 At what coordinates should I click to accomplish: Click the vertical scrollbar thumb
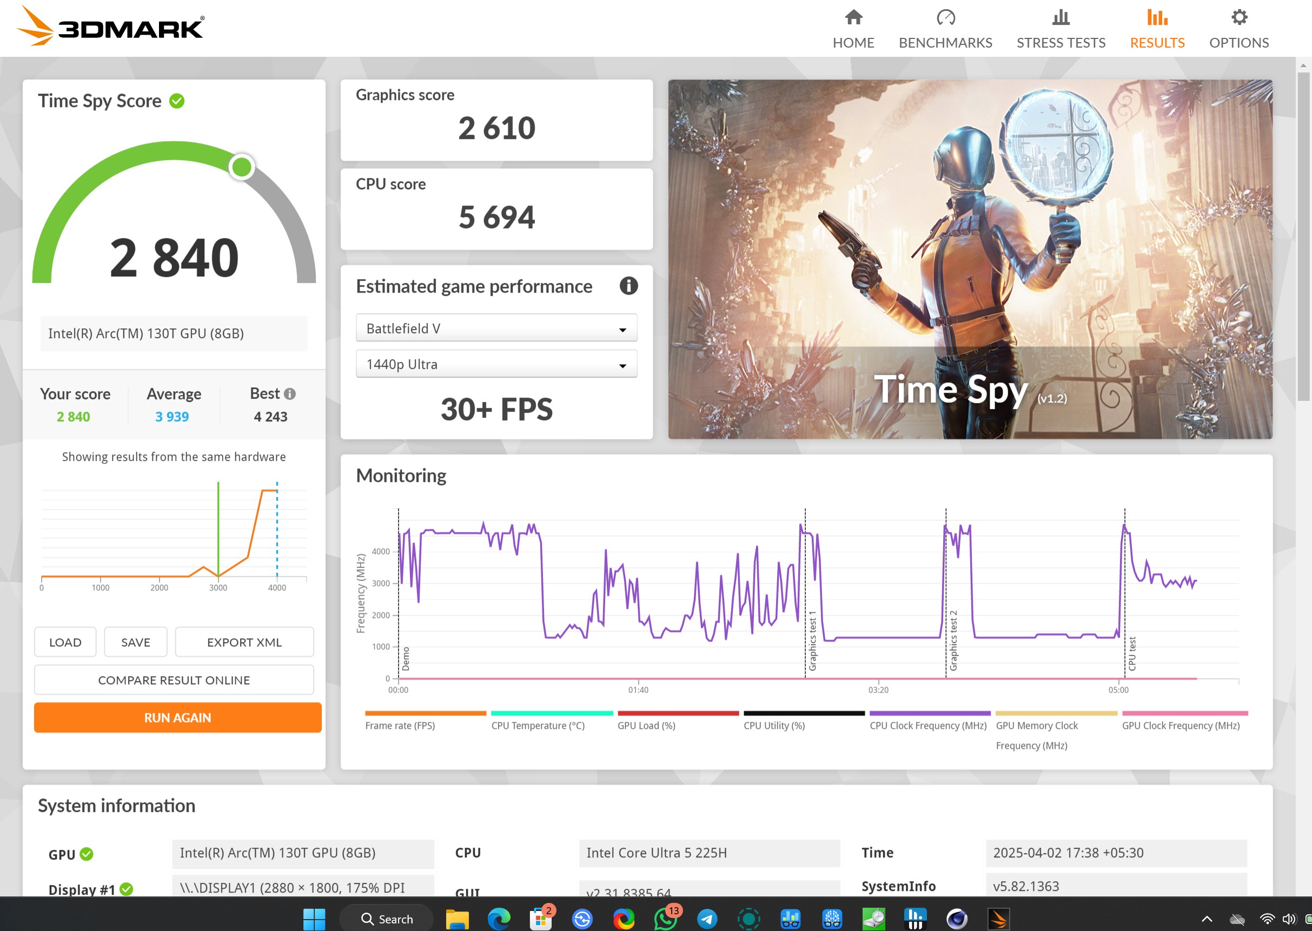point(1303,236)
